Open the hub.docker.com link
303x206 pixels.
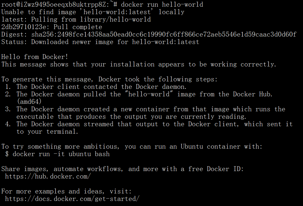[x=48, y=176]
